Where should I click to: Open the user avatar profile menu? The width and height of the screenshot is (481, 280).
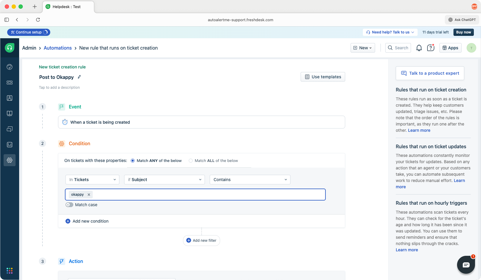click(471, 48)
